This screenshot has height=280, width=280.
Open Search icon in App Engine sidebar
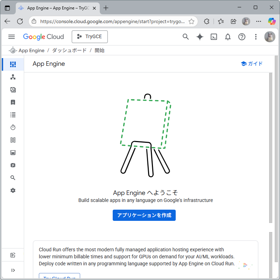(x=13, y=178)
